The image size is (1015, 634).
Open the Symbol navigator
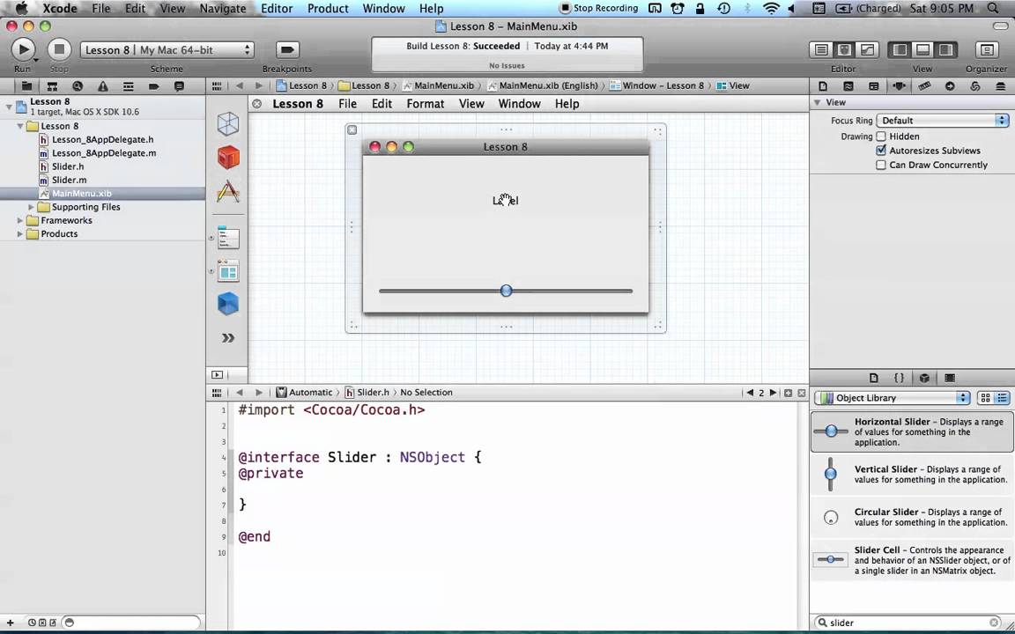pos(52,86)
